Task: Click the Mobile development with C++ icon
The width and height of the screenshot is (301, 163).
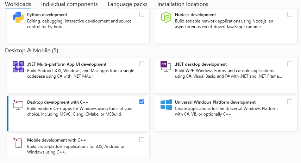Action: coord(18,142)
